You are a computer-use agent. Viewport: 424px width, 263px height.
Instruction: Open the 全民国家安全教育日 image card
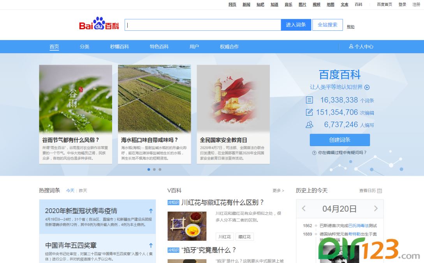pos(233,99)
